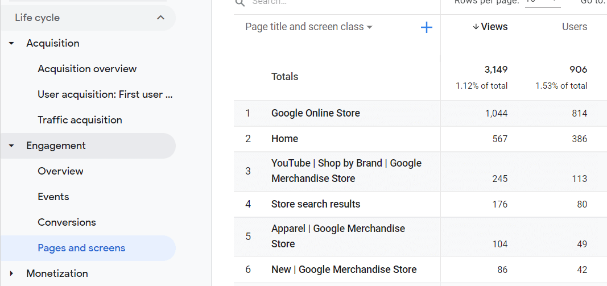Expand the Monetization group arrow
Image resolution: width=607 pixels, height=286 pixels.
click(x=11, y=273)
